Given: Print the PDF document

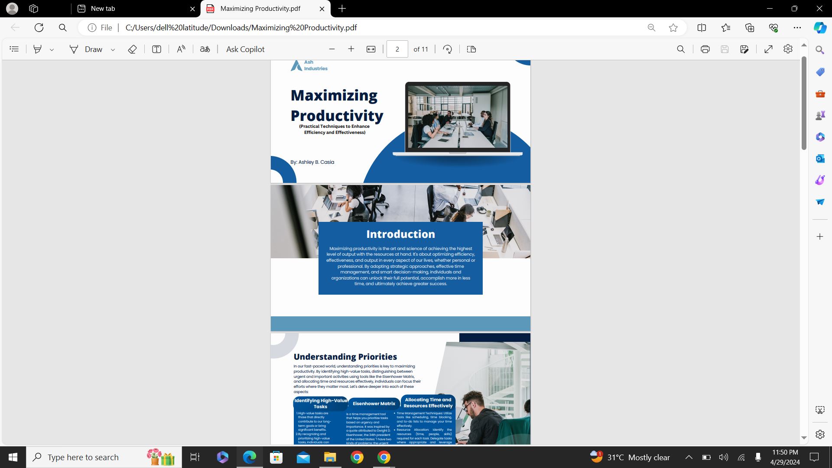Looking at the screenshot, I should click(705, 49).
